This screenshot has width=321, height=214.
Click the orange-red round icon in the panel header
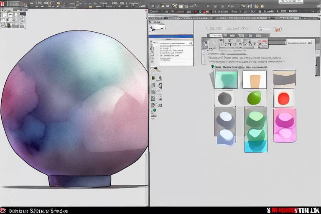pyautogui.click(x=278, y=30)
